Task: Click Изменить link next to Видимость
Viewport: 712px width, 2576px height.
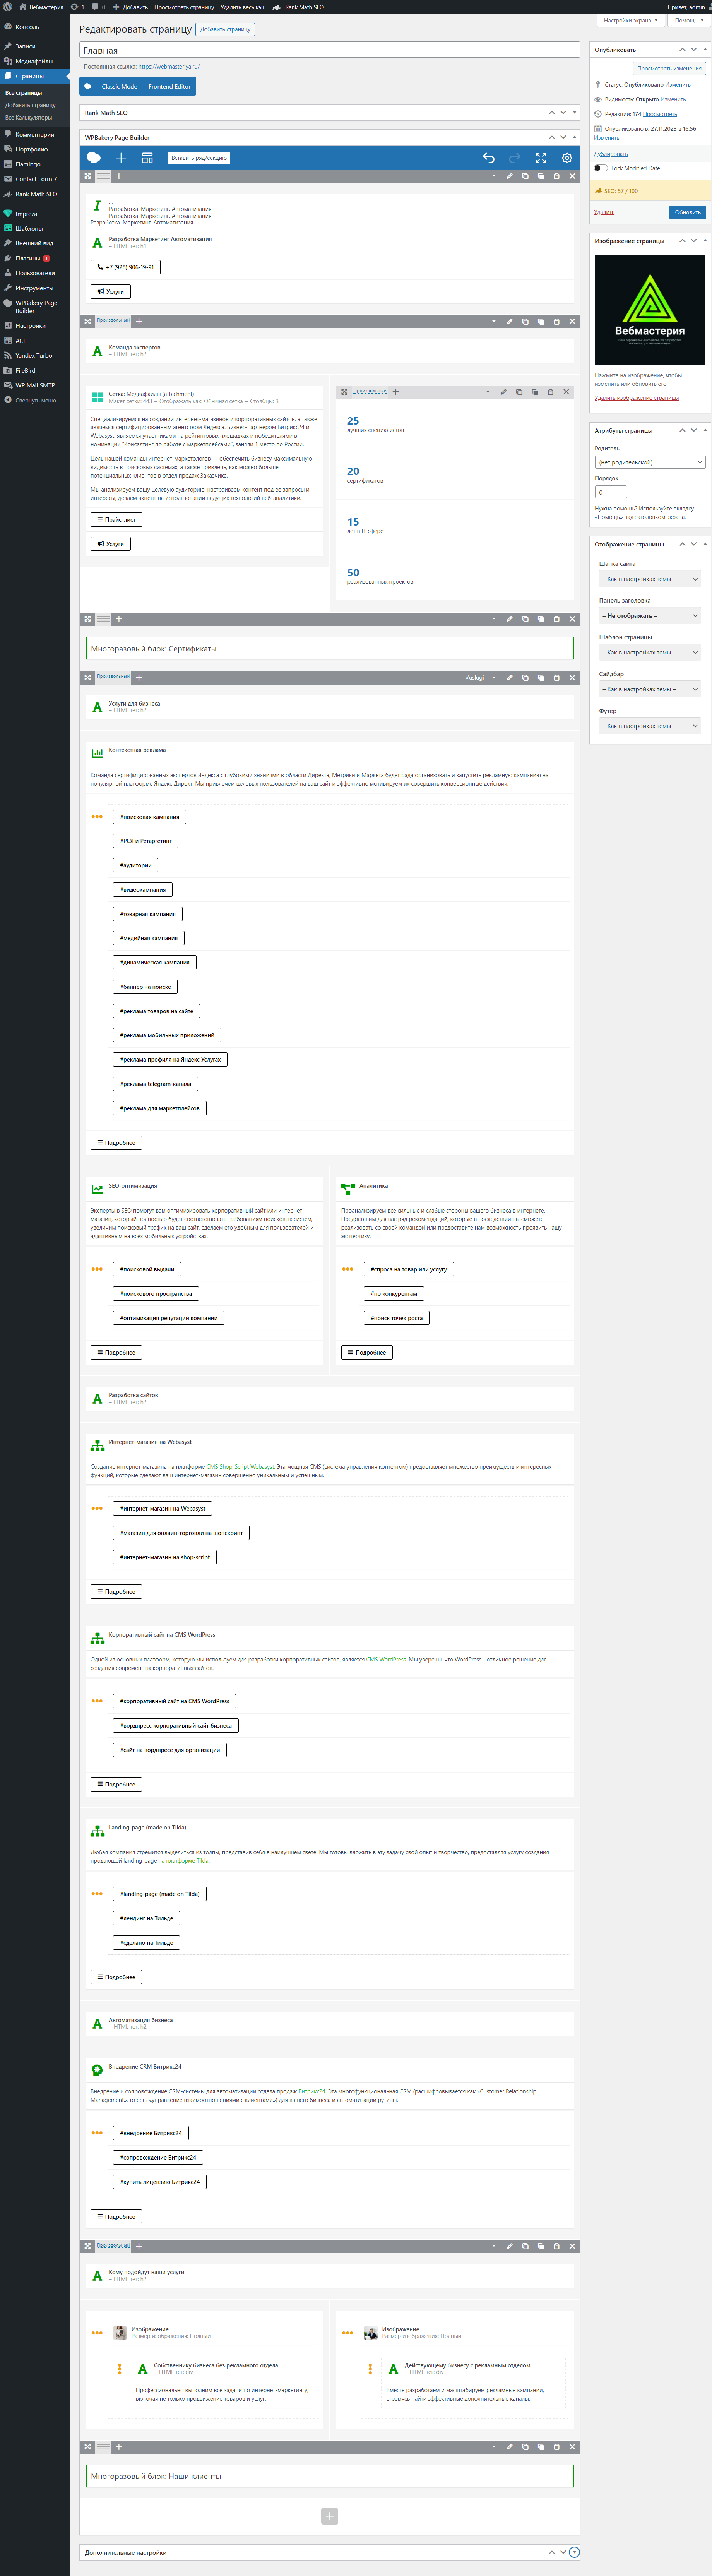Action: point(673,99)
